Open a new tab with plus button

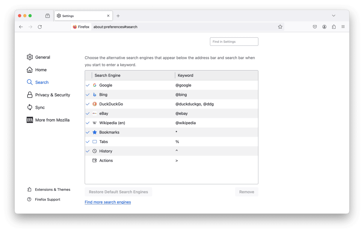tap(118, 16)
